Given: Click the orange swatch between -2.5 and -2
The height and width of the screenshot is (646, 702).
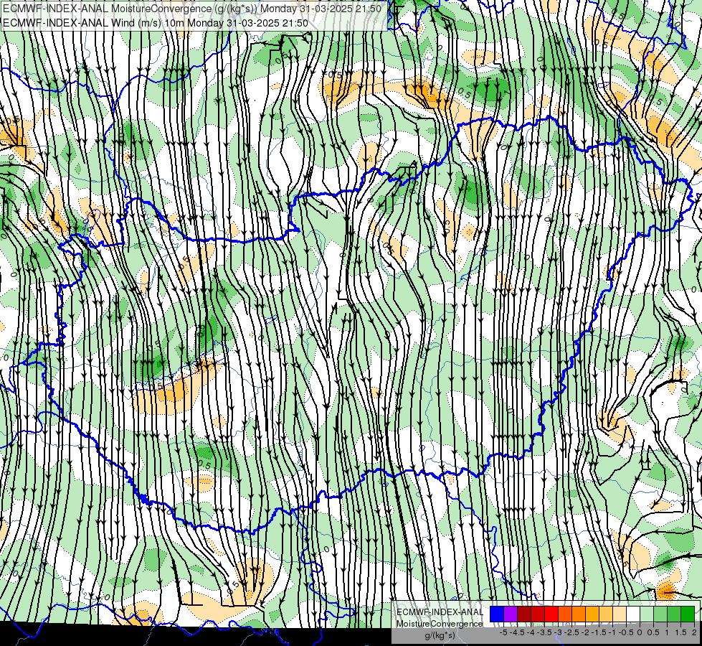Looking at the screenshot, I should (579, 614).
